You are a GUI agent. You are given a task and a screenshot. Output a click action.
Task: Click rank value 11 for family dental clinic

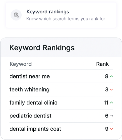pyautogui.click(x=106, y=103)
